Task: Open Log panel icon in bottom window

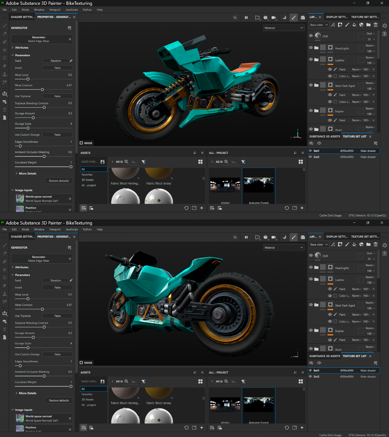Action: (x=384, y=253)
